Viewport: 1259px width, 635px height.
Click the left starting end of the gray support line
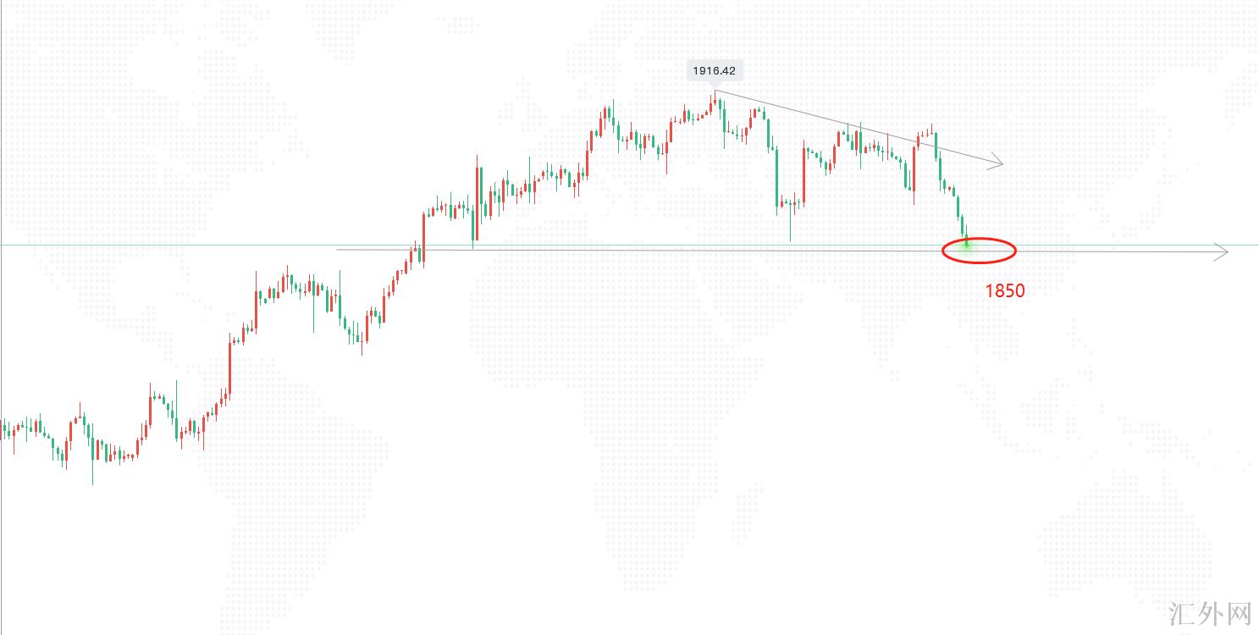coord(339,250)
